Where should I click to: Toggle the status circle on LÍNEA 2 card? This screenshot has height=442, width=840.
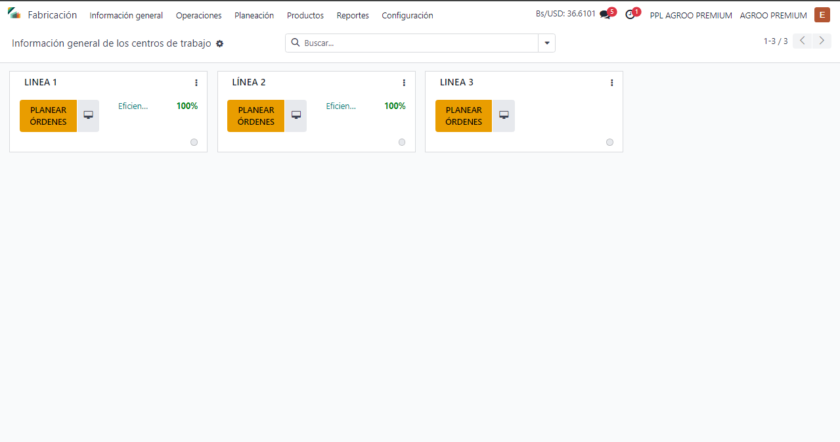pos(402,143)
